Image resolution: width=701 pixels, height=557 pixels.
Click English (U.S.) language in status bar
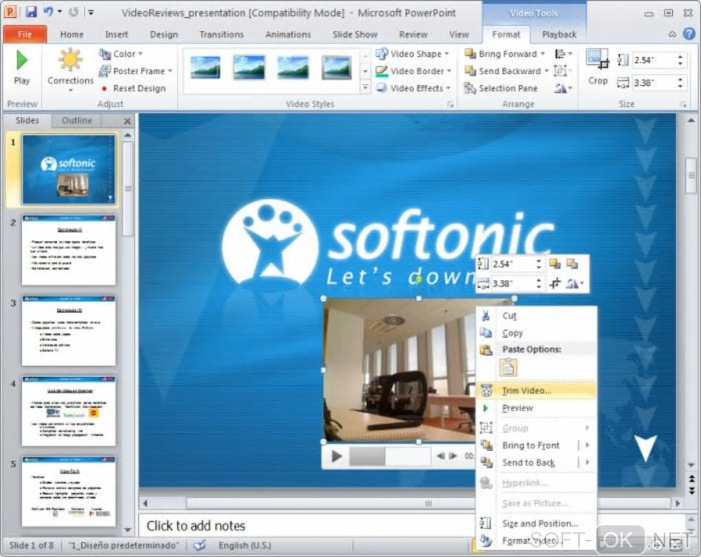pos(245,545)
